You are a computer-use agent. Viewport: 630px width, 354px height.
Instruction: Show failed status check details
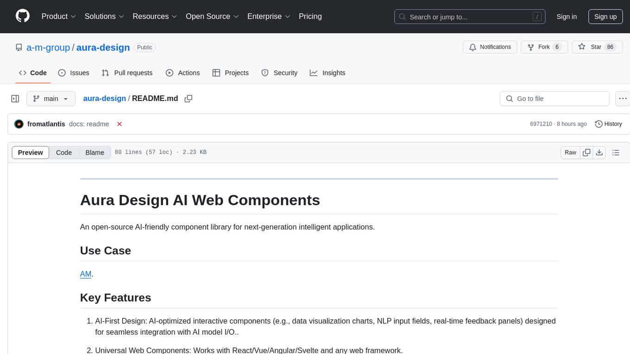[x=120, y=124]
